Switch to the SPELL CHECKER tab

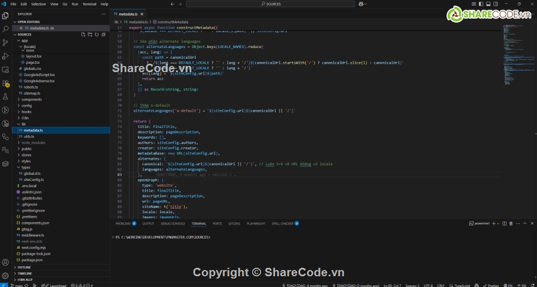point(285,223)
